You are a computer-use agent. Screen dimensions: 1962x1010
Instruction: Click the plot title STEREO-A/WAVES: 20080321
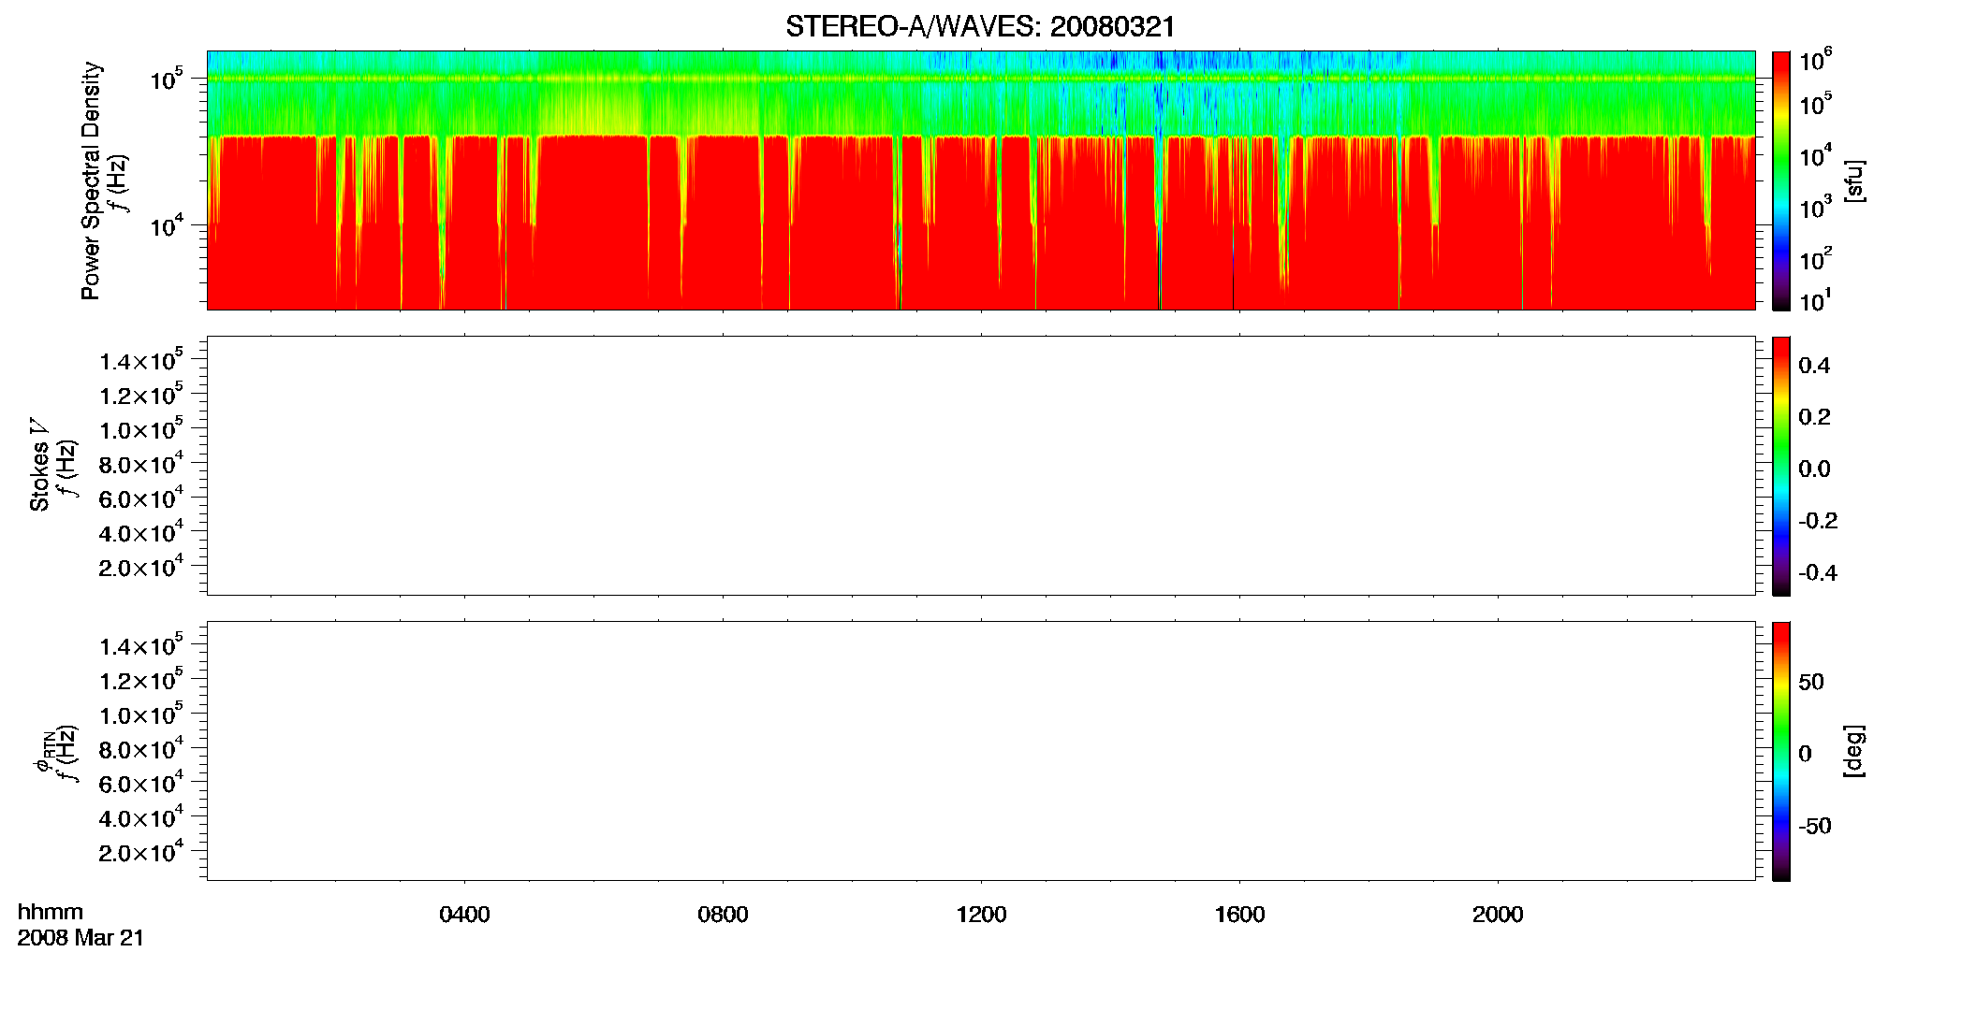tap(980, 27)
